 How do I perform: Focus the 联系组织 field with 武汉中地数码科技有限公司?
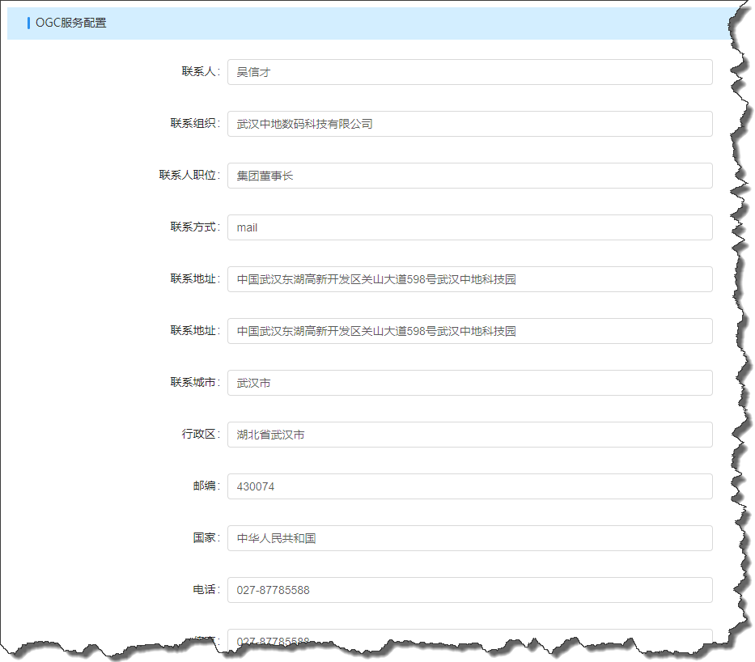coord(469,124)
